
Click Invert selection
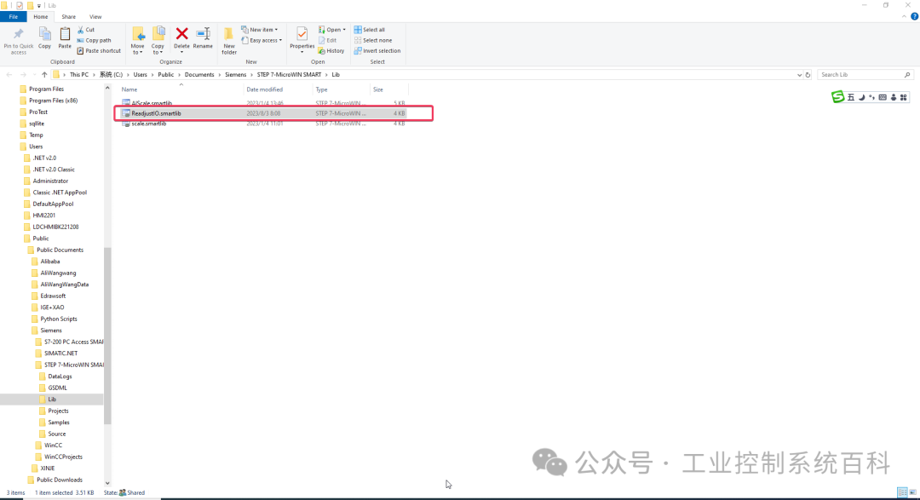[x=377, y=51]
